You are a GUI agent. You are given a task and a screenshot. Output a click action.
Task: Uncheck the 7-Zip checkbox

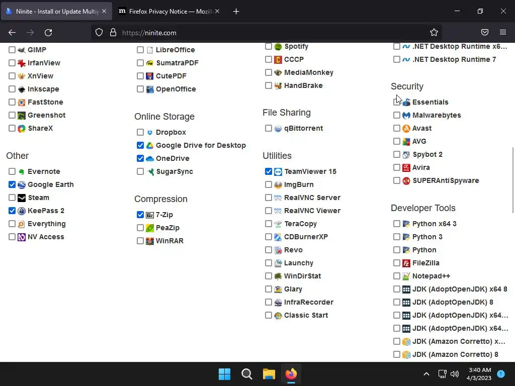140,215
